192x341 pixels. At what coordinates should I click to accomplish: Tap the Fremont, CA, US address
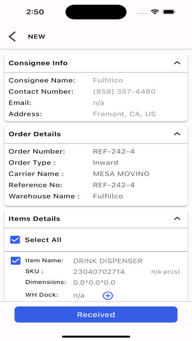coord(124,114)
